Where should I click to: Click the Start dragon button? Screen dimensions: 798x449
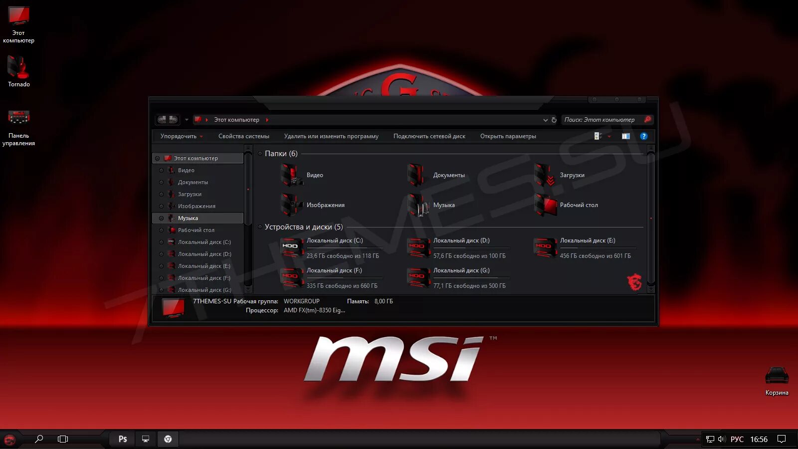[x=9, y=440]
